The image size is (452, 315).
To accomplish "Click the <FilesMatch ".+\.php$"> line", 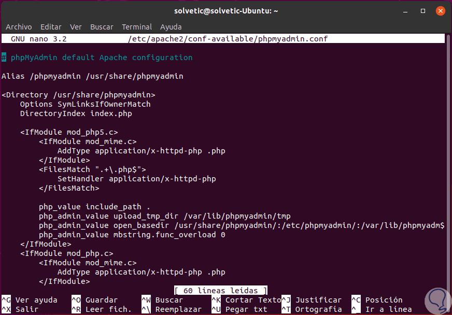I will [x=93, y=169].
